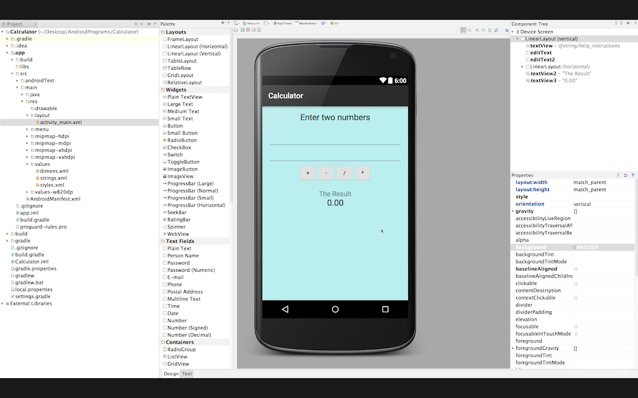Click the zoom to fit icon in designer

[x=463, y=30]
